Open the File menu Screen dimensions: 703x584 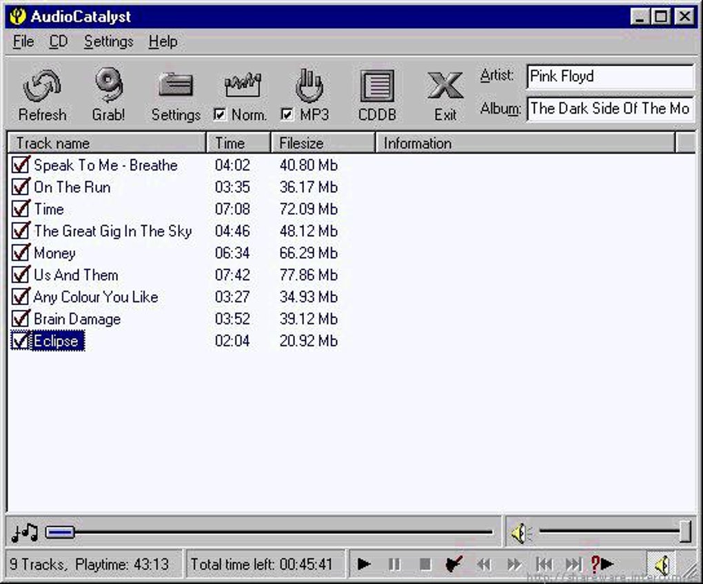(23, 41)
